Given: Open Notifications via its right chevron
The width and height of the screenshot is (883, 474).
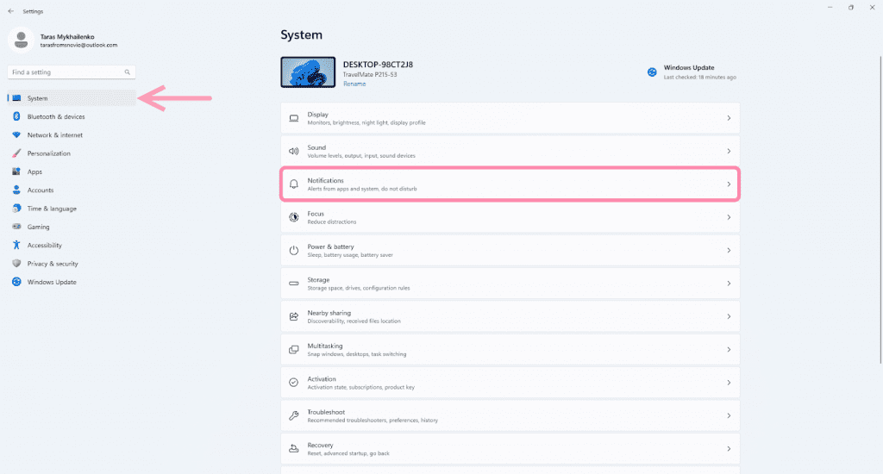Looking at the screenshot, I should [x=729, y=184].
